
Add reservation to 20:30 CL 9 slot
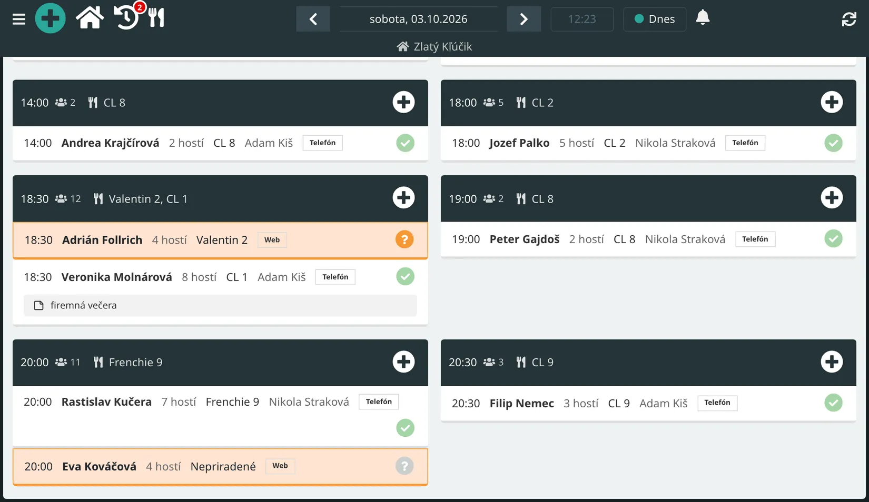[832, 362]
